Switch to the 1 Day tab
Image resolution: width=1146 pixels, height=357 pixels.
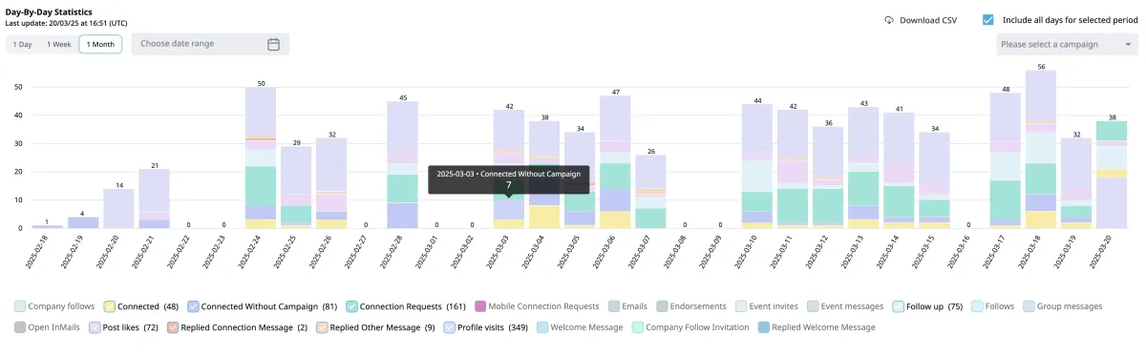click(23, 44)
